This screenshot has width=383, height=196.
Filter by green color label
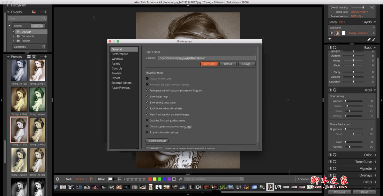pyautogui.click(x=160, y=179)
